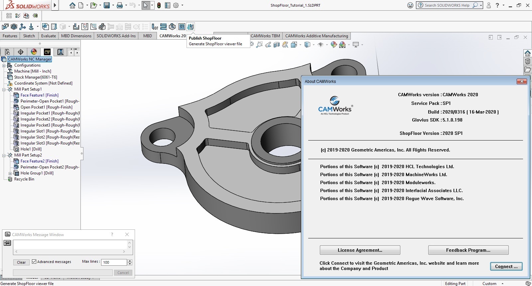Collapse the Mill Part Setup1 node
The width and height of the screenshot is (532, 286).
point(4,89)
